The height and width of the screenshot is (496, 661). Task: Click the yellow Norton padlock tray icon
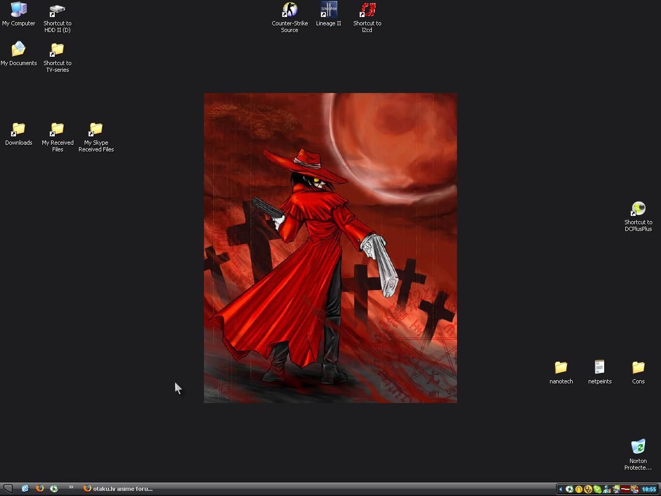(579, 489)
